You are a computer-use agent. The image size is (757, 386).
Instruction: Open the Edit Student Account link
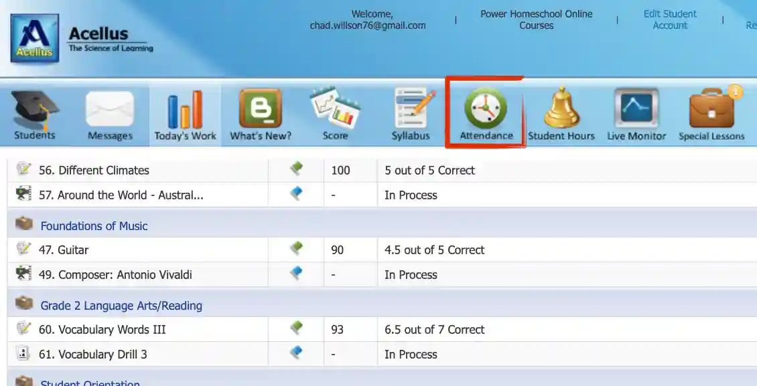pyautogui.click(x=670, y=20)
